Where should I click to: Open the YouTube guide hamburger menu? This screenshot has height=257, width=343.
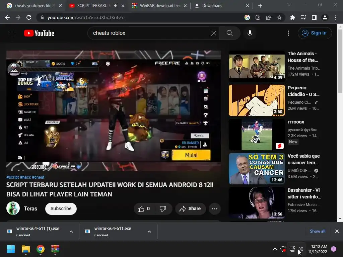pyautogui.click(x=12, y=33)
